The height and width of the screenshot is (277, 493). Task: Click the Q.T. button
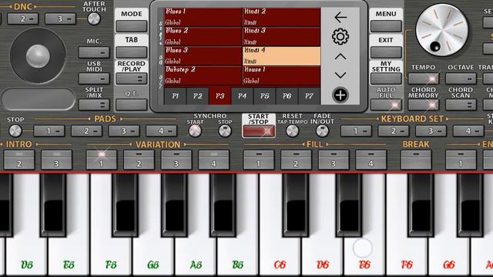coord(132,105)
